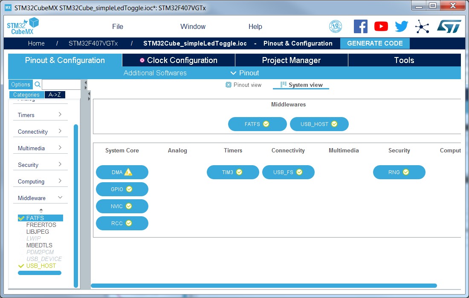Switch to Pinout view
The width and height of the screenshot is (469, 298).
click(243, 85)
